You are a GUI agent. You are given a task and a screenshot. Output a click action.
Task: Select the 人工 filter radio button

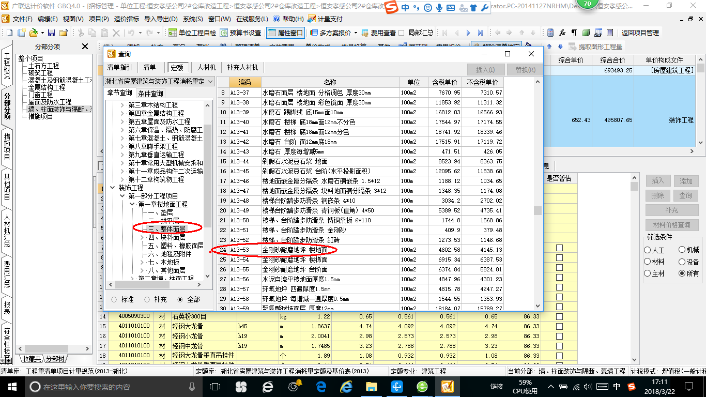(x=648, y=250)
